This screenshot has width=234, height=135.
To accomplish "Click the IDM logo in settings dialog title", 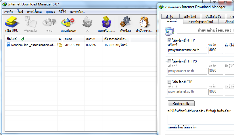I will point(161,7).
